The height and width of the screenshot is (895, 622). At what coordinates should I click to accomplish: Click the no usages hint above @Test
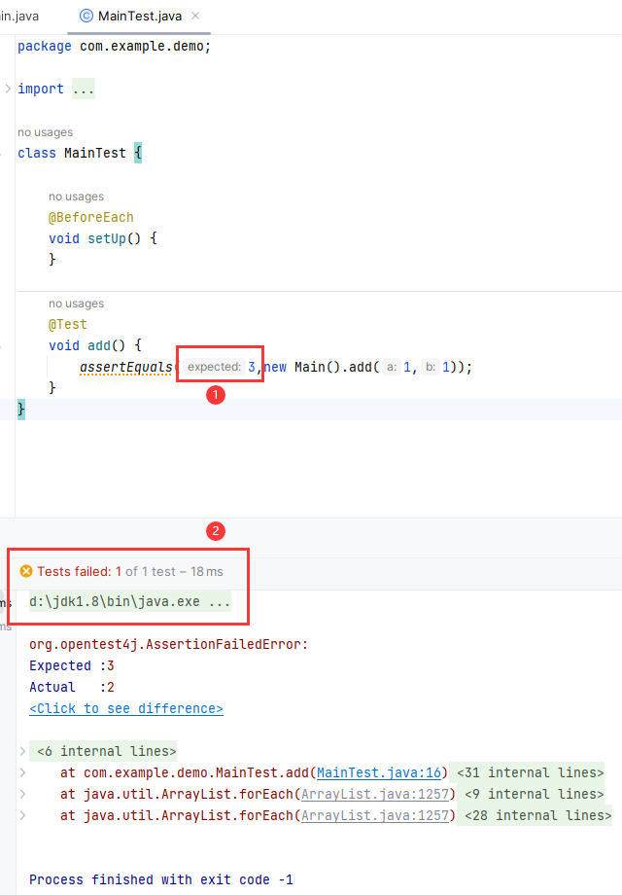click(x=76, y=304)
